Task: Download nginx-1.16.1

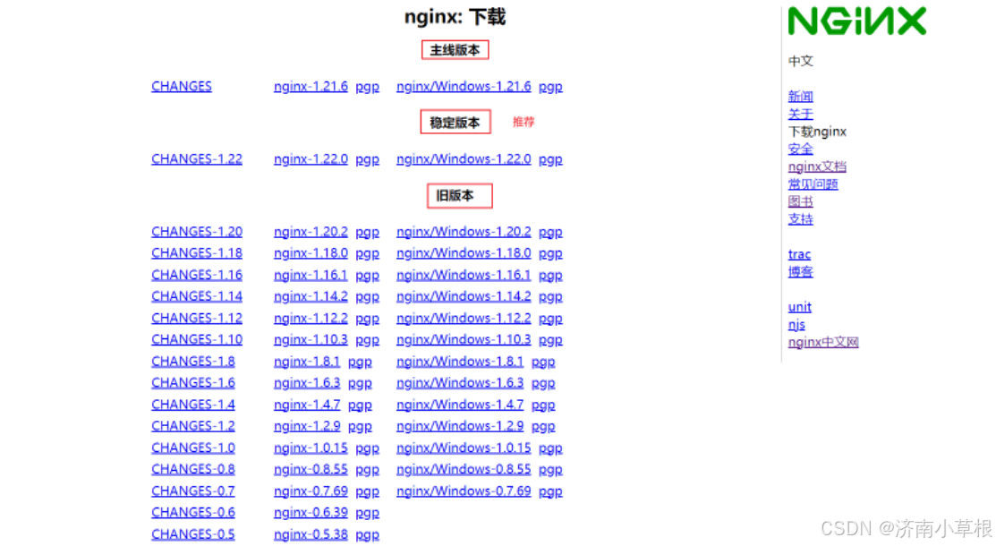Action: (311, 275)
